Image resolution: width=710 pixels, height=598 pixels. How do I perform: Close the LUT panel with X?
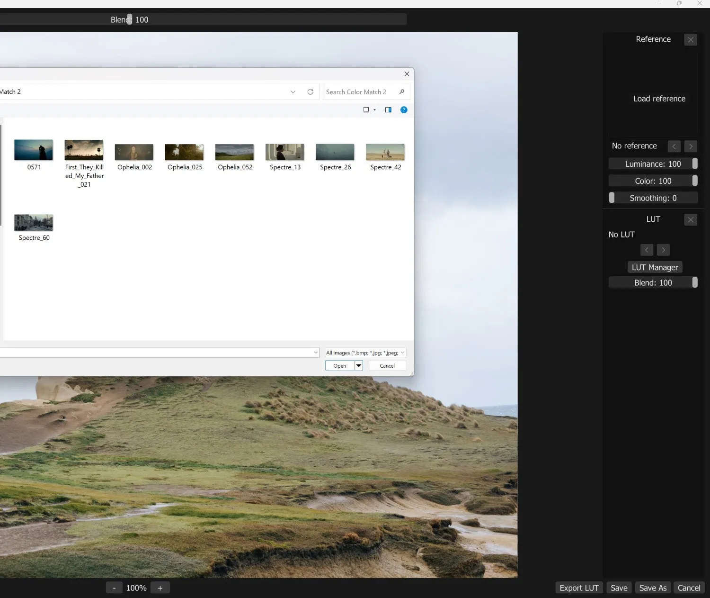click(x=691, y=220)
